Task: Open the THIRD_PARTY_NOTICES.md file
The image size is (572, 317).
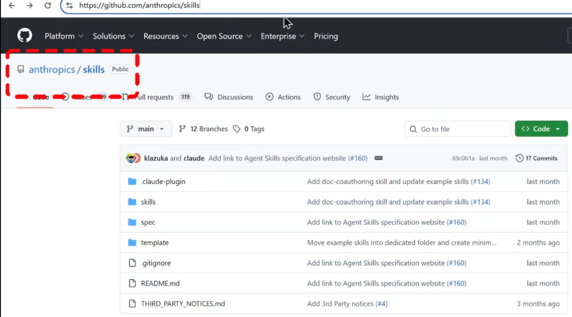Action: 183,304
